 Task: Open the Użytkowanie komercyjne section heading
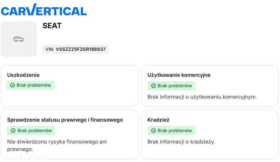coord(179,75)
